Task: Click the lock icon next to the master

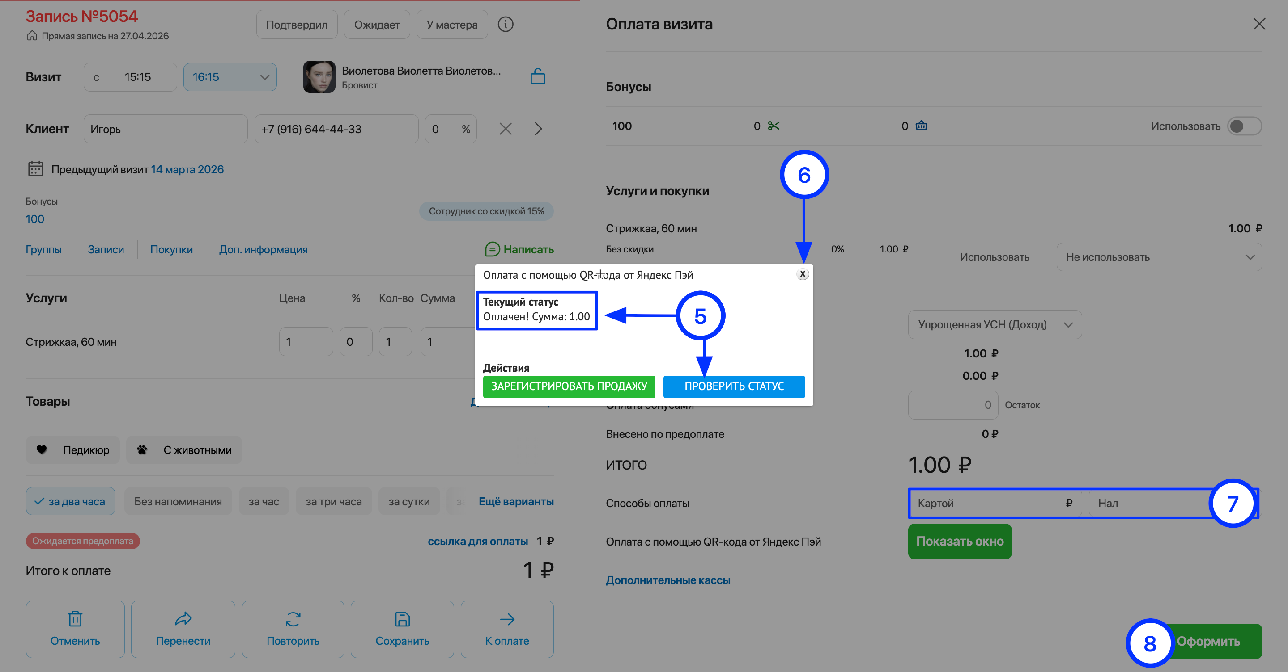Action: pos(537,76)
